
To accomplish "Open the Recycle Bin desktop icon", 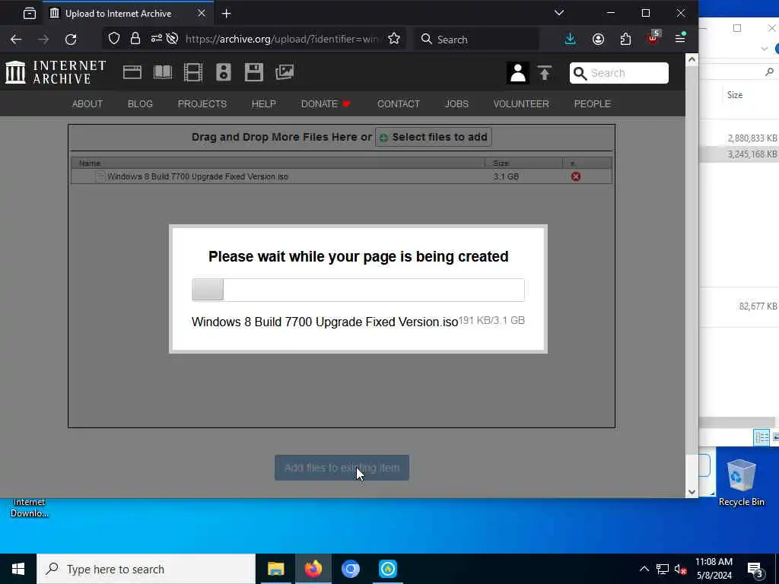I will pos(741,482).
